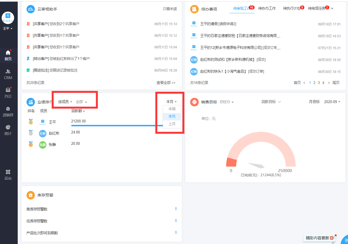Screen dimensions: 348x244
Task: Switch to the 待审批工作 tab
Action: (242, 8)
